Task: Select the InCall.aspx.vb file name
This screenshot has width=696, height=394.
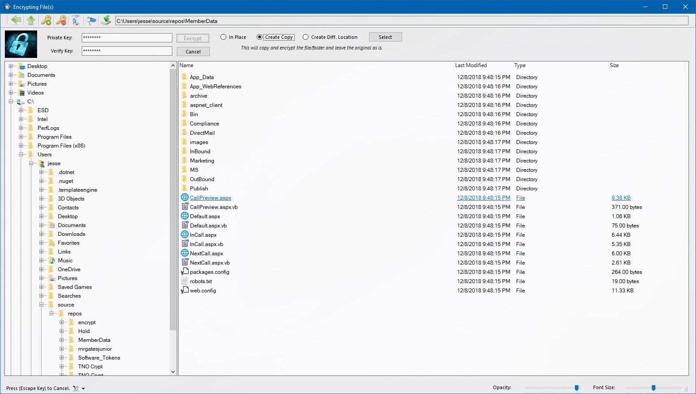Action: tap(206, 244)
